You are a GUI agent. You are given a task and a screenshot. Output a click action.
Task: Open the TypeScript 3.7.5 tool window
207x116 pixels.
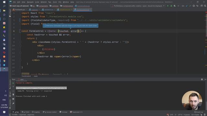coord(76,112)
